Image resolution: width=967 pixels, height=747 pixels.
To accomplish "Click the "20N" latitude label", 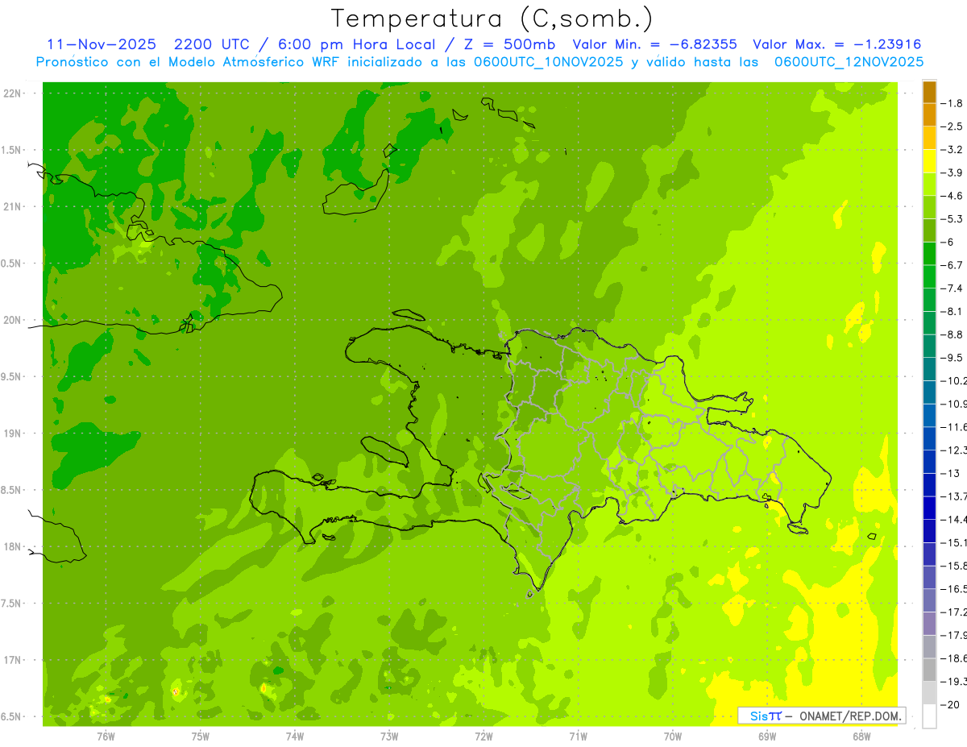I will click(14, 320).
